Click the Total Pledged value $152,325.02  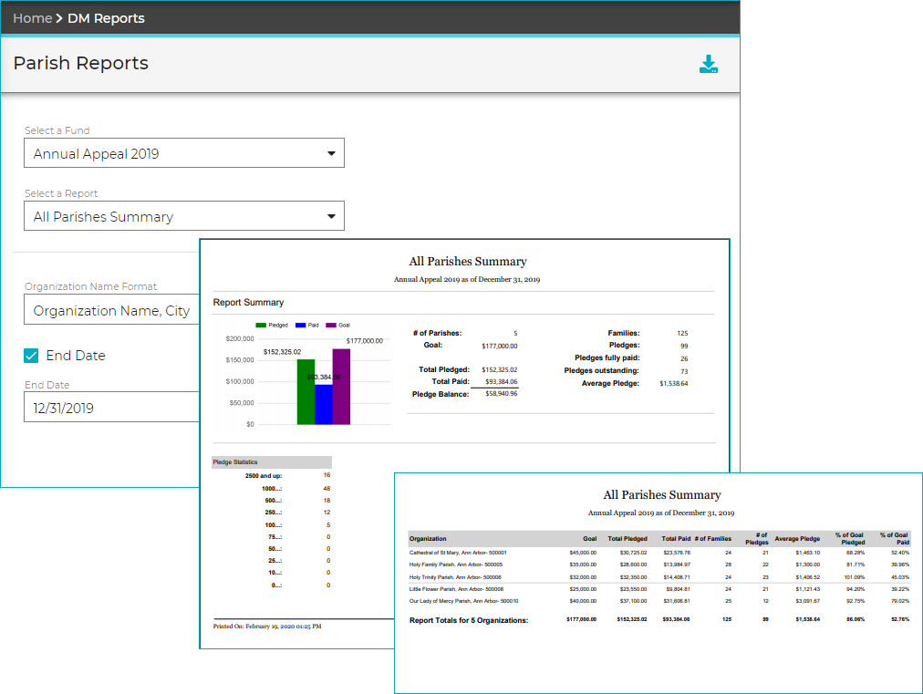499,369
